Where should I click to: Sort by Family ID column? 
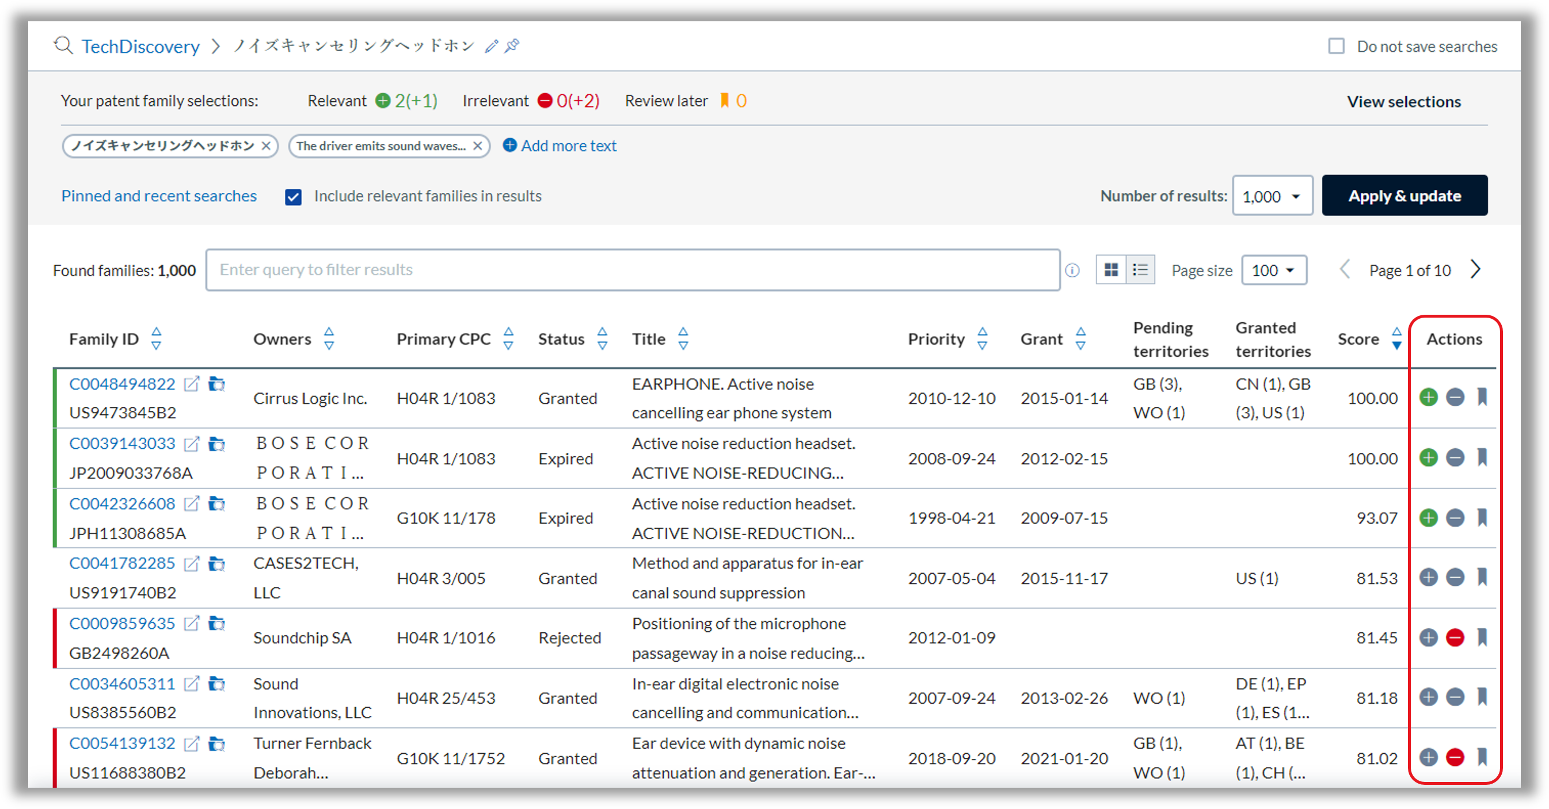(157, 339)
